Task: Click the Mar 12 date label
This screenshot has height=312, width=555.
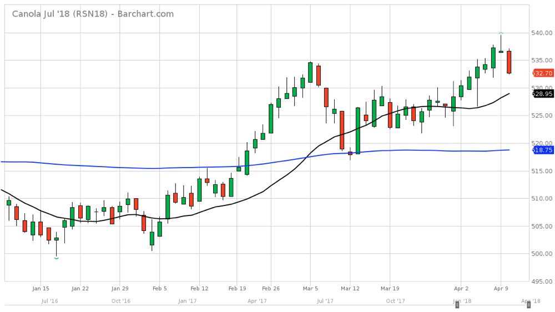Action: (350, 288)
